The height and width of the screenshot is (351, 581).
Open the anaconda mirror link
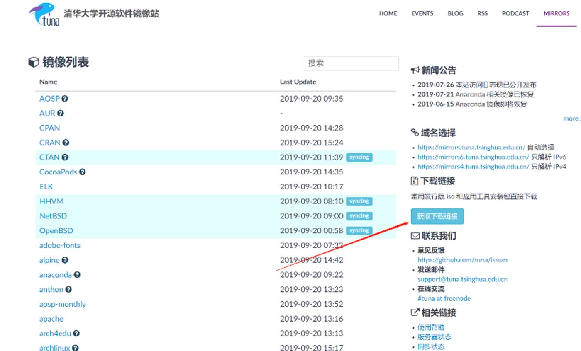pos(56,275)
